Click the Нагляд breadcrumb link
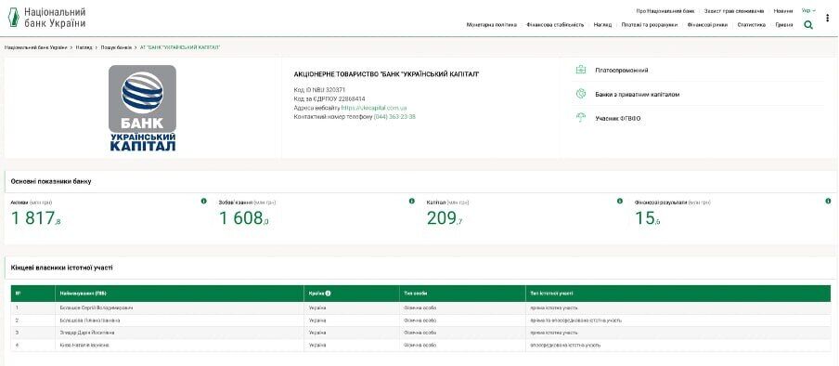This screenshot has height=366, width=839. click(84, 47)
